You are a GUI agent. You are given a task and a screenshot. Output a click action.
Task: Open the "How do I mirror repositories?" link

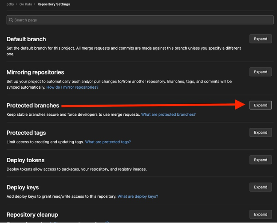tap(72, 87)
